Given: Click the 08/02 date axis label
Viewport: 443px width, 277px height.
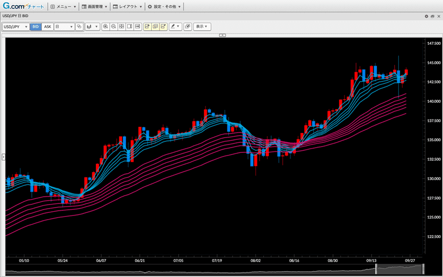Looking at the screenshot, I should coord(255,260).
